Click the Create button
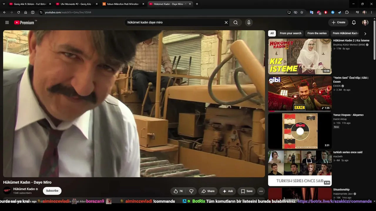The height and width of the screenshot is (211, 376). click(x=338, y=22)
